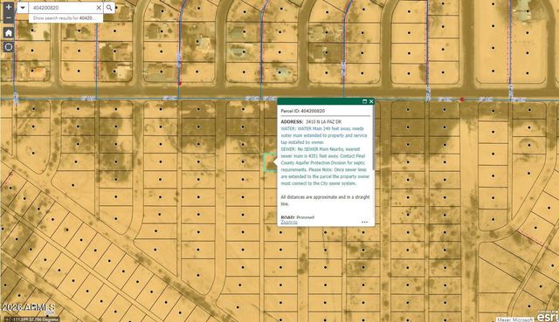Activate the find my location button
Viewport: 559px width, 322px height.
click(x=9, y=46)
